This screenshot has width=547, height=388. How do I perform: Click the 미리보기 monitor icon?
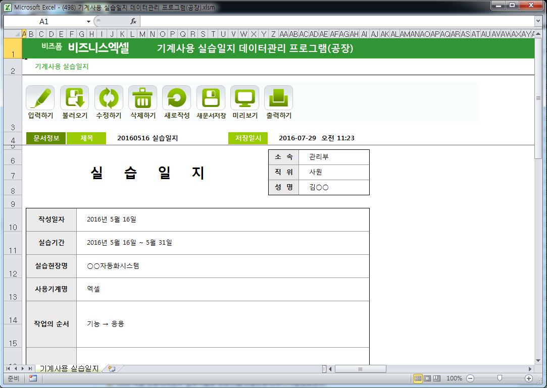pyautogui.click(x=244, y=98)
